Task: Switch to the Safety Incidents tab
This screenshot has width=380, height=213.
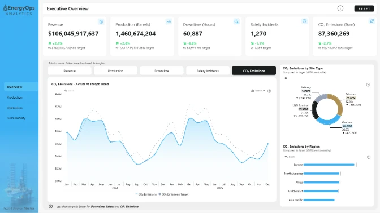Action: (208, 71)
